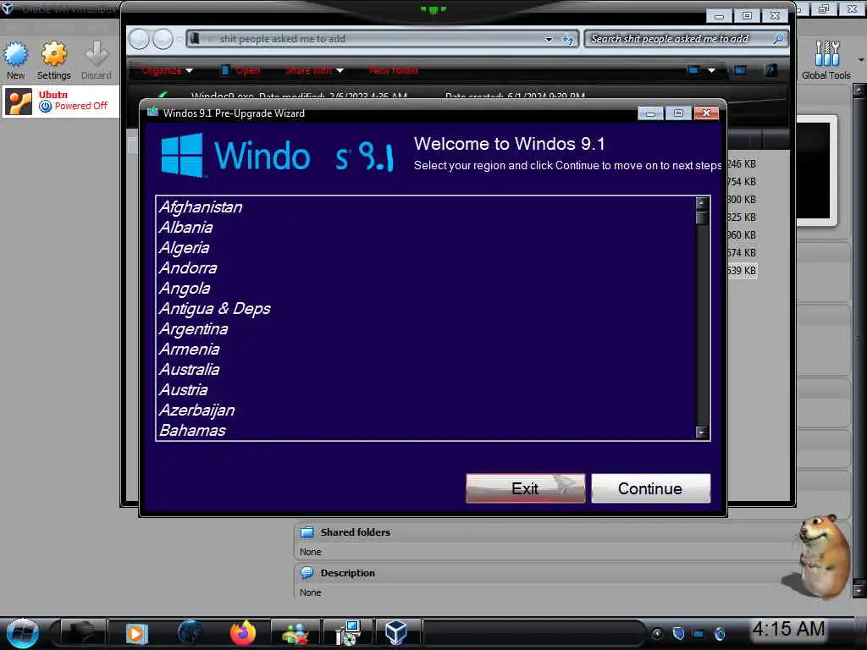Click the change view icon in Explorer
This screenshot has height=650, width=867.
point(693,70)
